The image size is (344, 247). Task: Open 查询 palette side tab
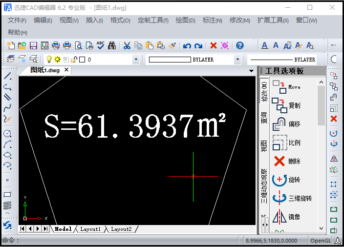point(264,118)
